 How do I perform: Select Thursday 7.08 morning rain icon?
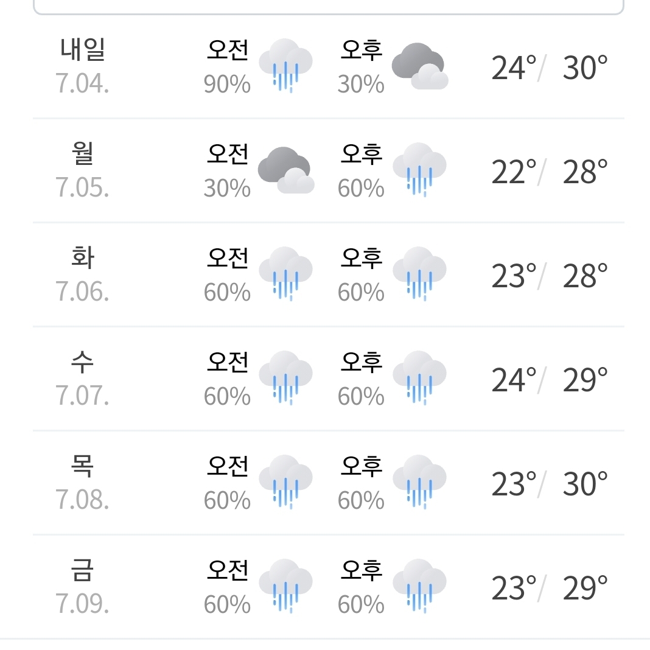[x=285, y=481]
